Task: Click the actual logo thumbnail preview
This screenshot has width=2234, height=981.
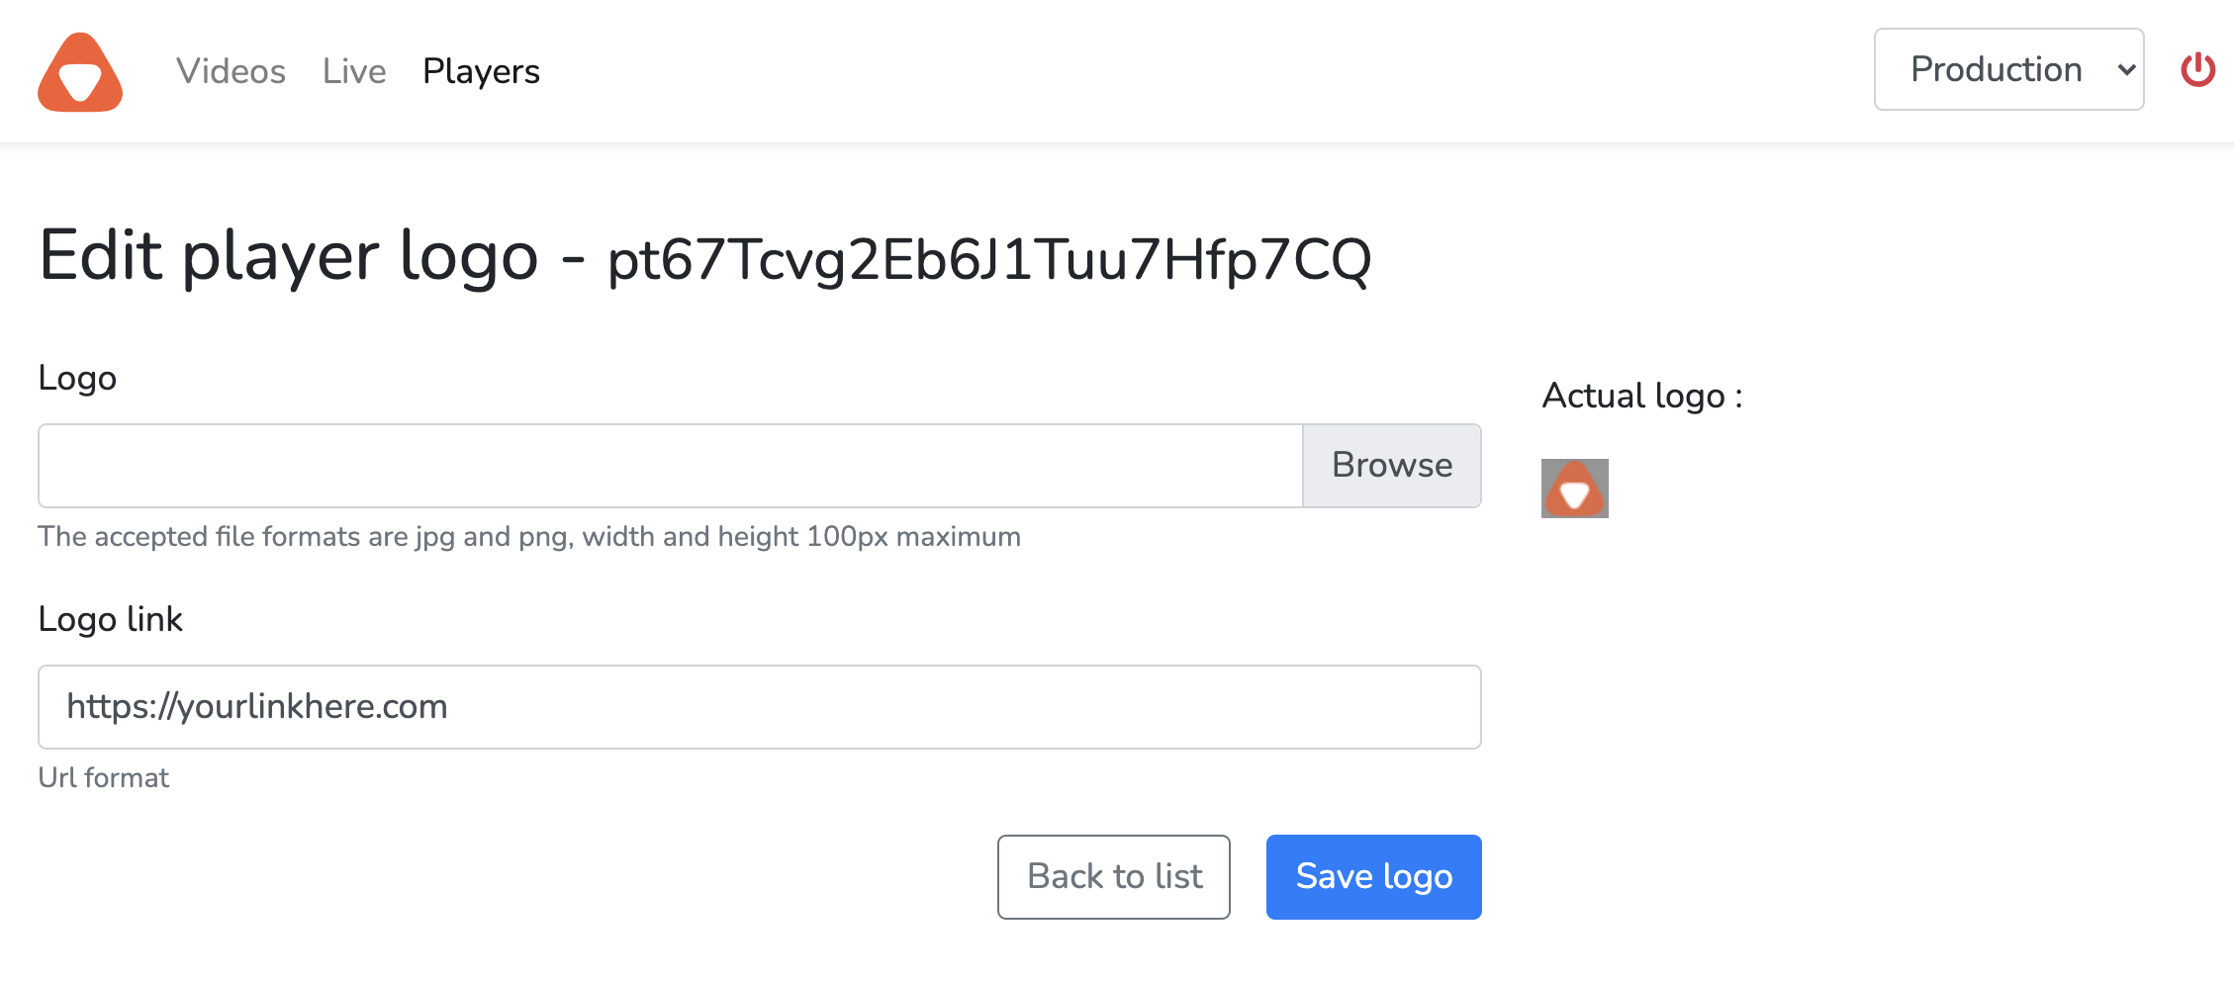Action: click(x=1574, y=489)
